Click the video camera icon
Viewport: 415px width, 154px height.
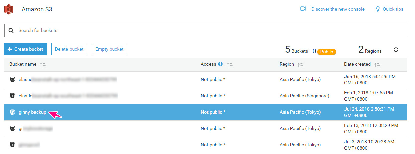(303, 9)
